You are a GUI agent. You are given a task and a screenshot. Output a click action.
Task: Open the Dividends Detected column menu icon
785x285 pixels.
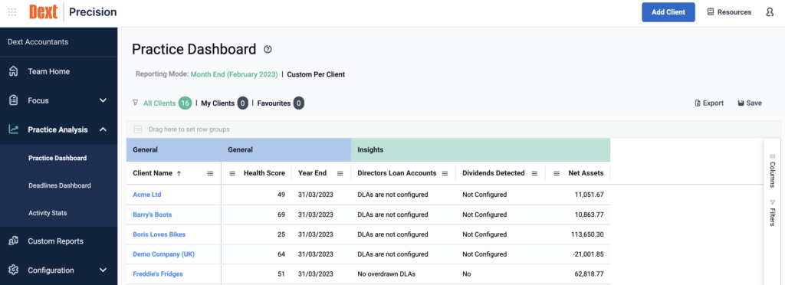(534, 173)
